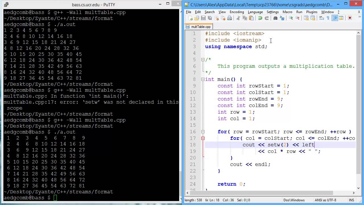The height and width of the screenshot is (205, 364).
Task: Expand the toolbar overflow chevron
Action: 359,17
